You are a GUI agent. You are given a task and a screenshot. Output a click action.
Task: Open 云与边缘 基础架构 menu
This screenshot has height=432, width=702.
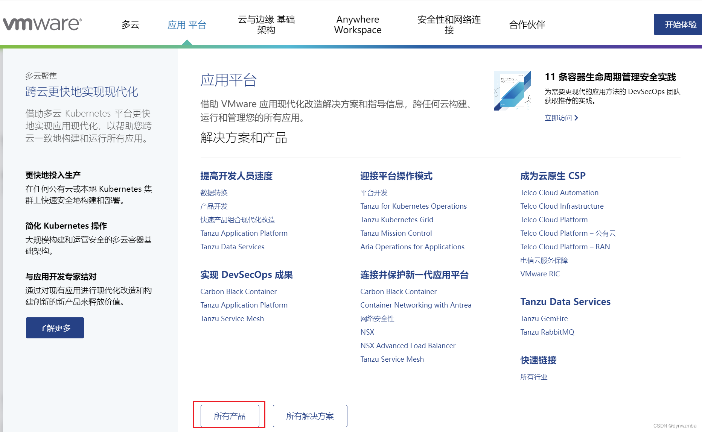266,25
